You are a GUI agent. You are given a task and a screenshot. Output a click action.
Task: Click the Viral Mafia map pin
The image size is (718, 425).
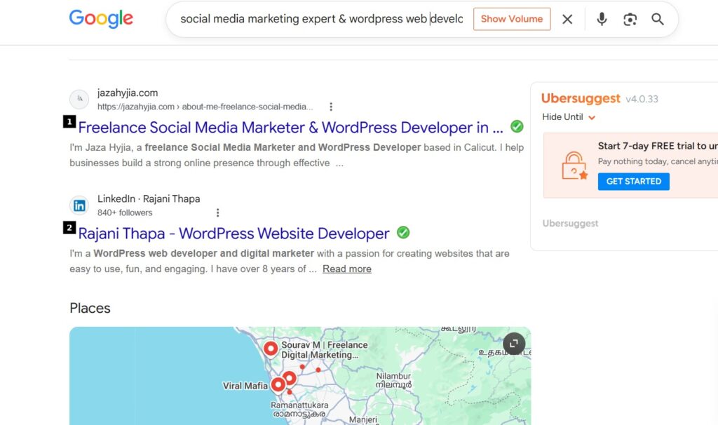tap(278, 384)
